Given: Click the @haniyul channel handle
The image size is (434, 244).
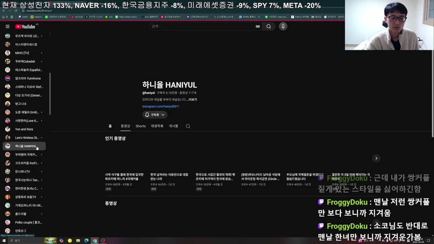Looking at the screenshot, I should (x=148, y=93).
